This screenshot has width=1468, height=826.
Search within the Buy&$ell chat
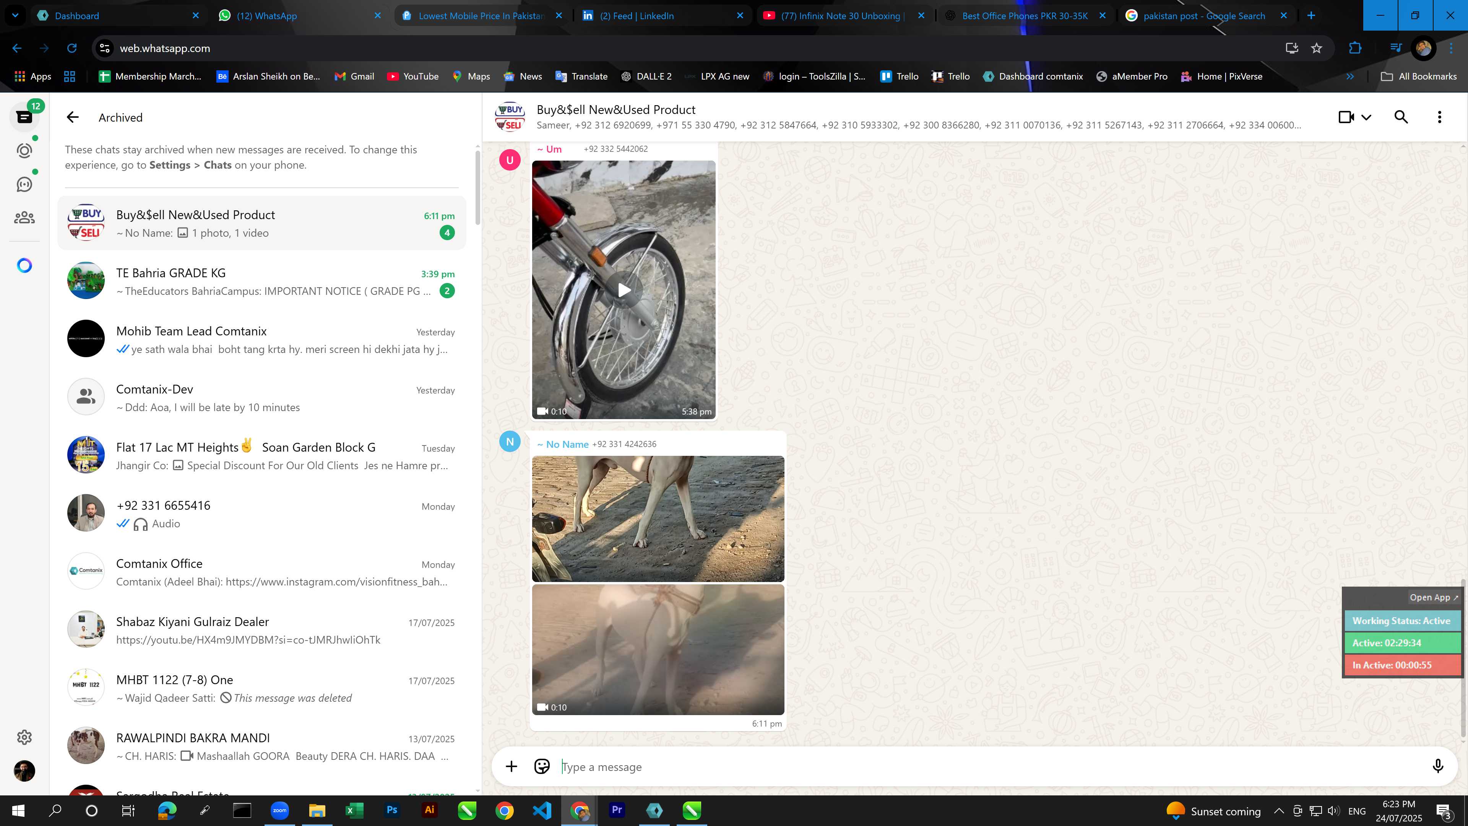[1401, 117]
